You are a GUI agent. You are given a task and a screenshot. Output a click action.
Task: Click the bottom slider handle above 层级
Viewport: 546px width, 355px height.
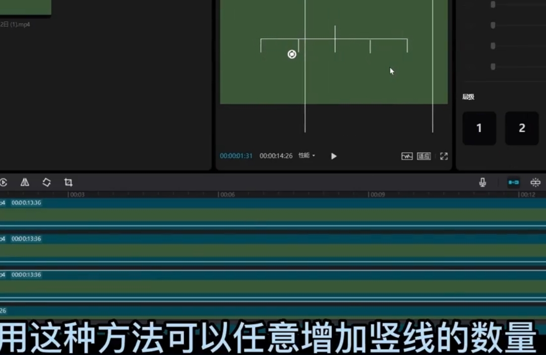point(493,66)
